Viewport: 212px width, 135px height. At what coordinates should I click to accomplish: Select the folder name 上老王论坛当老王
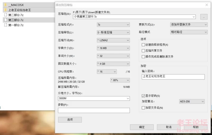click(x=20, y=10)
